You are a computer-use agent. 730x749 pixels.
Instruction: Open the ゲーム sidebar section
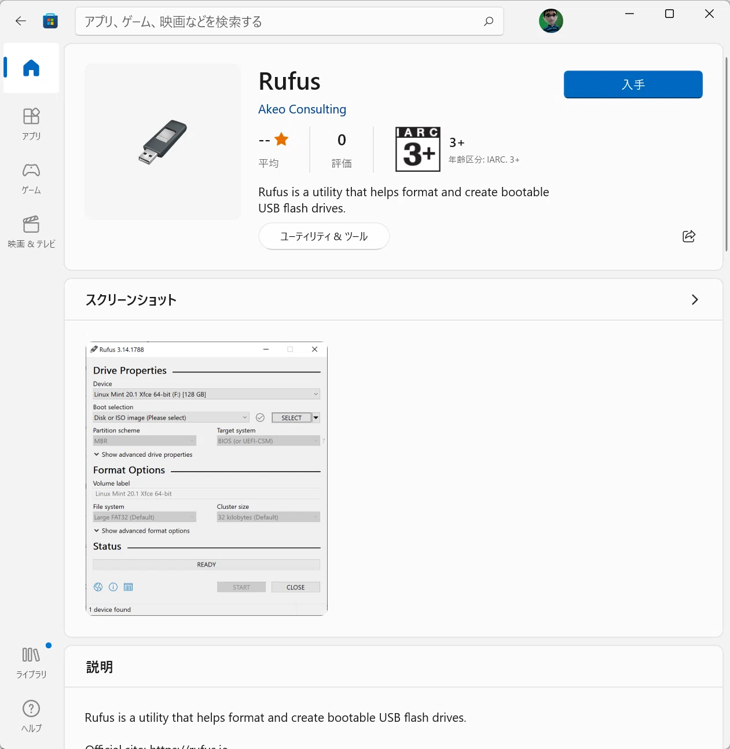(31, 178)
